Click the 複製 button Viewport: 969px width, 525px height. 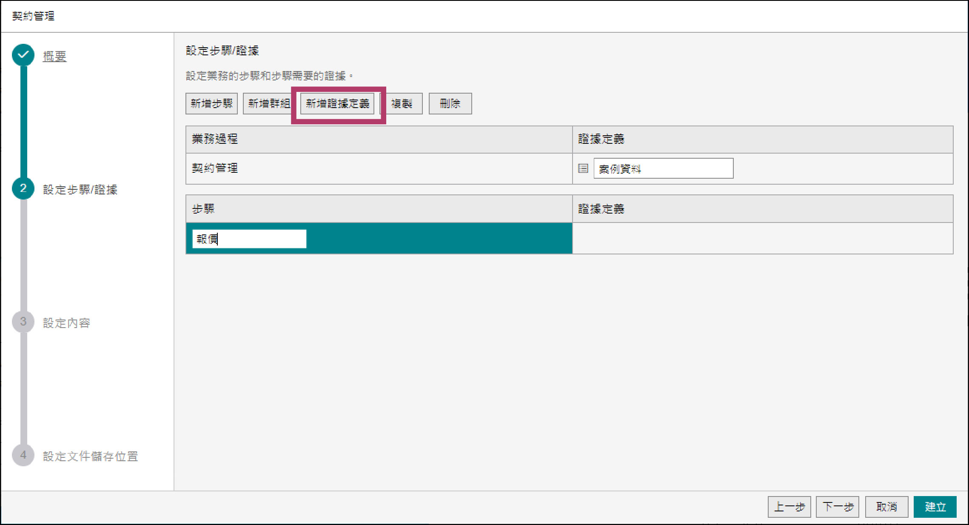point(402,103)
